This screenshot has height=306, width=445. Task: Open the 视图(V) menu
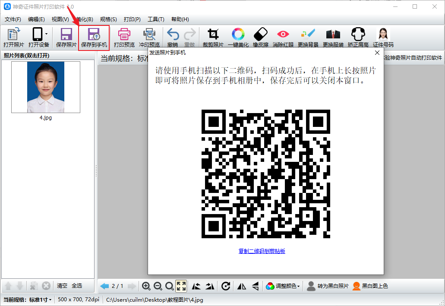60,19
